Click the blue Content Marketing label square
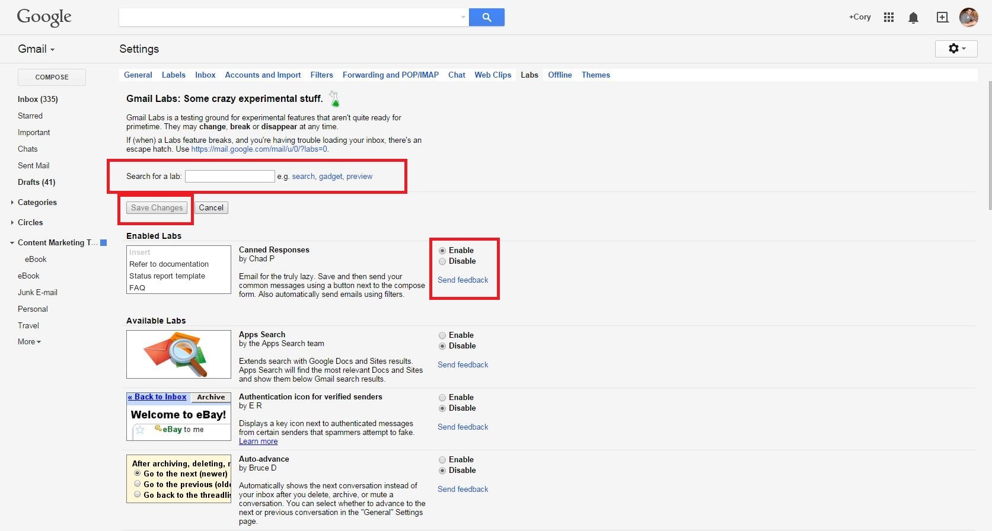The width and height of the screenshot is (992, 531). tap(104, 242)
